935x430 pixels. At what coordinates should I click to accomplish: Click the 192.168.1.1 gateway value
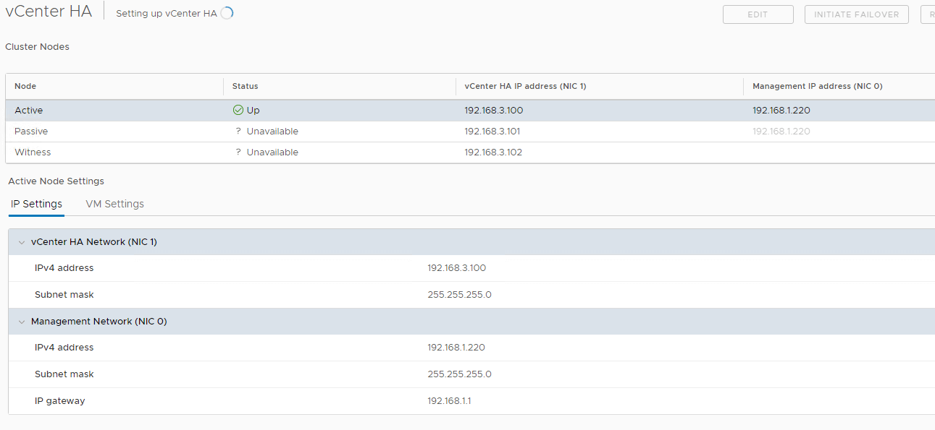(x=449, y=401)
